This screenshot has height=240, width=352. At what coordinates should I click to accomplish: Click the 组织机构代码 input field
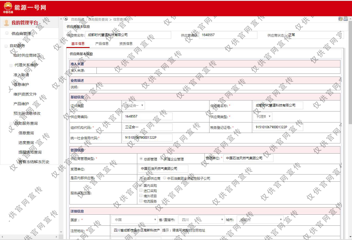pyautogui.click(x=147, y=127)
